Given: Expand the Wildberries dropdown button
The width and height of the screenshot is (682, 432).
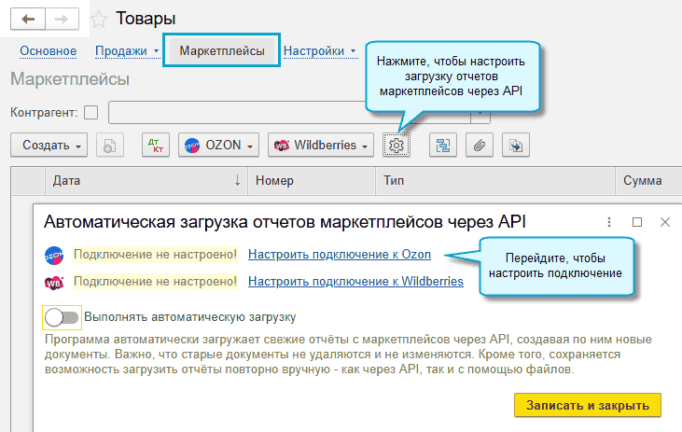Looking at the screenshot, I should [x=321, y=145].
